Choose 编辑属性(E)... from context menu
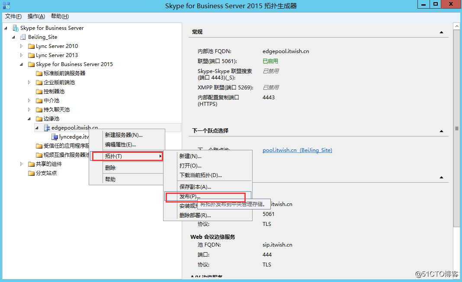This screenshot has width=462, height=282. [127, 145]
